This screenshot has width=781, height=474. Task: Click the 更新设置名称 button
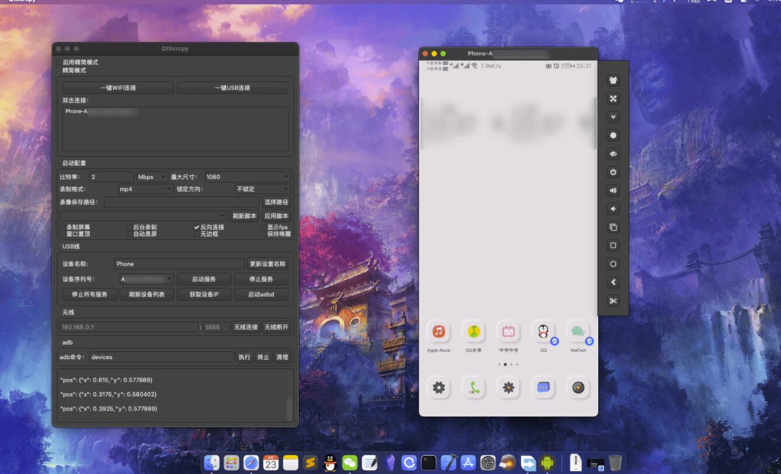point(267,264)
